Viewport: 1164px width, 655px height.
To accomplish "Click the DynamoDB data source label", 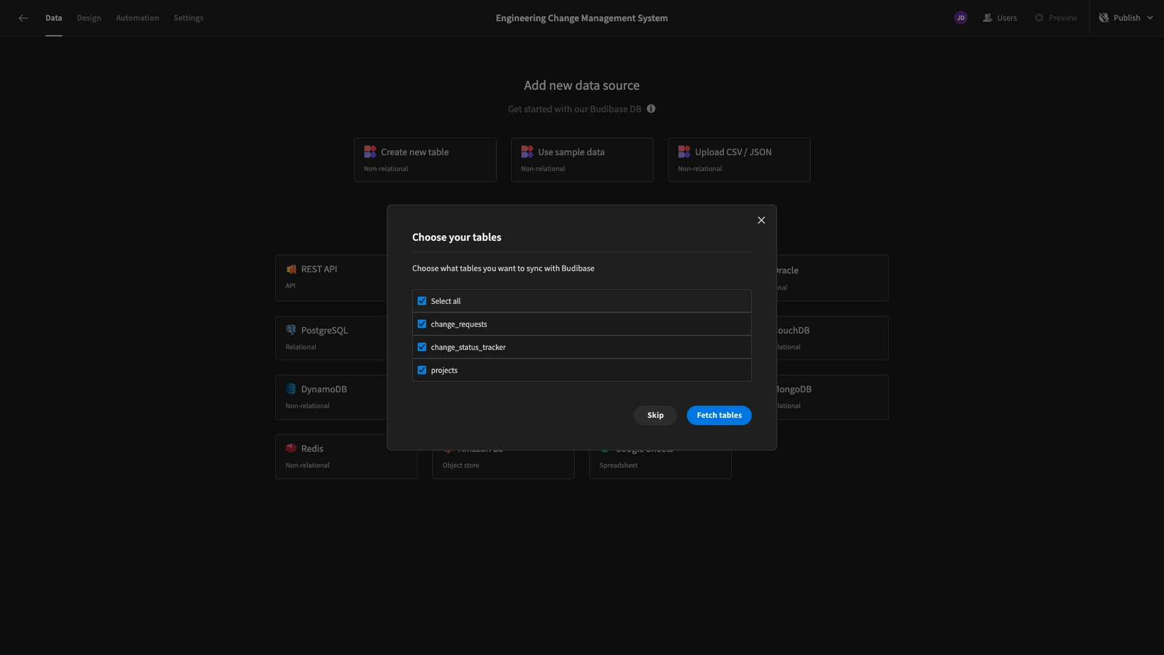I will pyautogui.click(x=324, y=389).
